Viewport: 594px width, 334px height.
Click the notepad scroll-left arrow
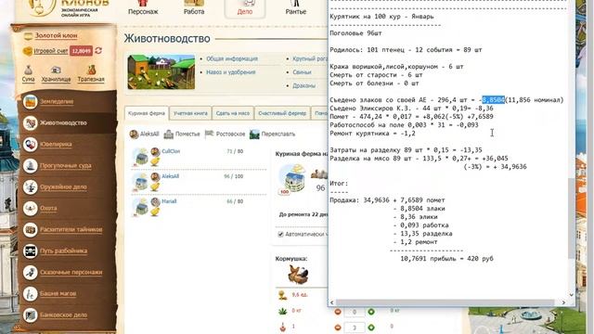click(332, 302)
